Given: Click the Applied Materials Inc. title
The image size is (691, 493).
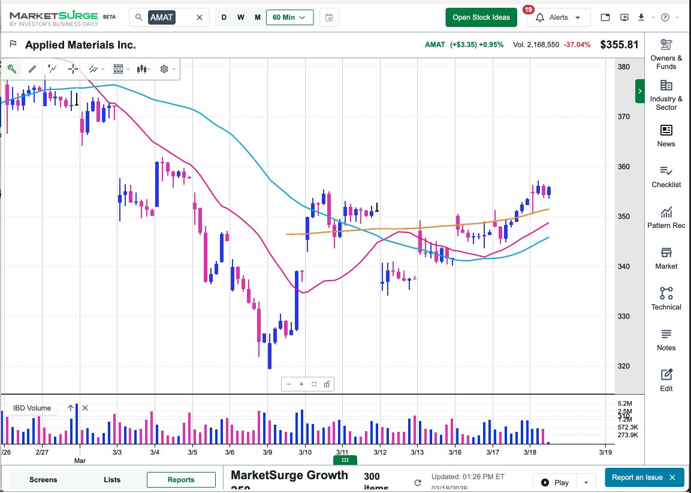Looking at the screenshot, I should pyautogui.click(x=81, y=44).
